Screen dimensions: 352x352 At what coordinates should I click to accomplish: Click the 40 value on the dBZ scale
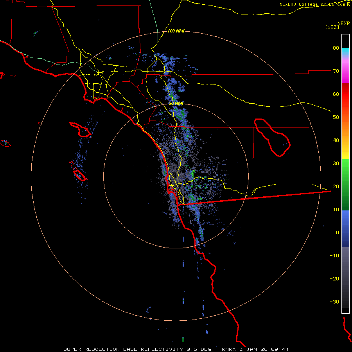coord(336,140)
